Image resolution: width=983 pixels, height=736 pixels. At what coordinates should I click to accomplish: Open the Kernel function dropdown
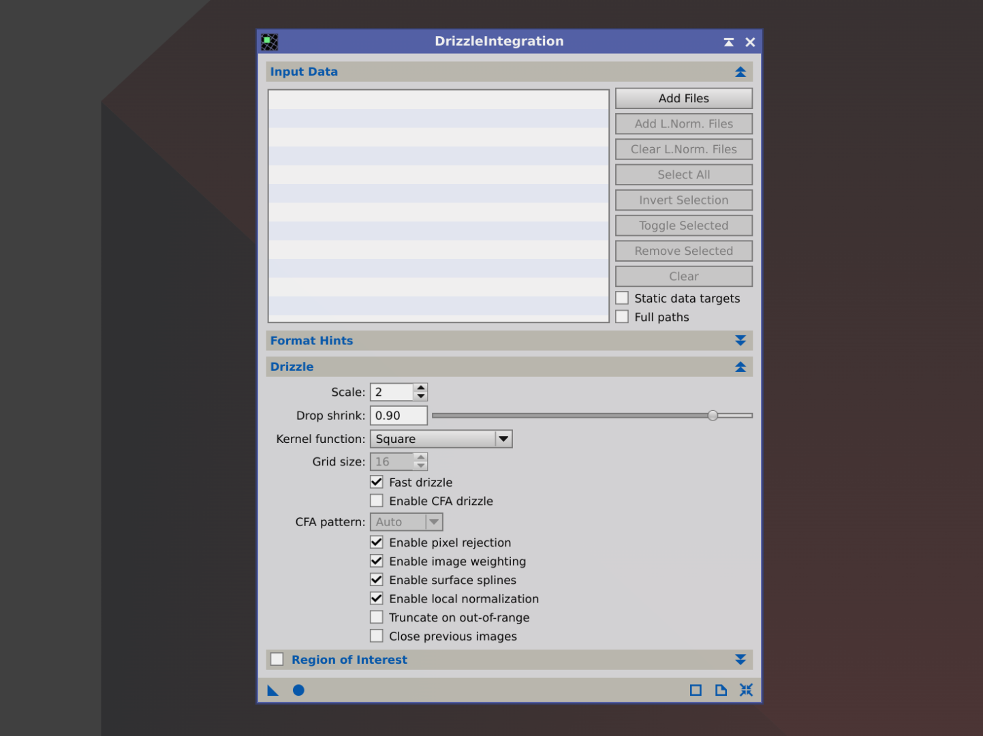(441, 439)
